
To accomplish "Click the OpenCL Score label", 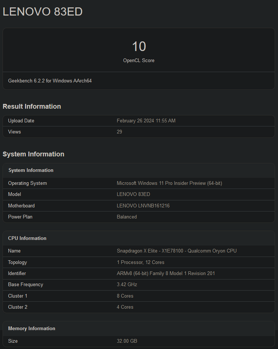I will 139,61.
